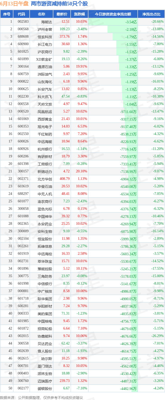
Task: Click 拓维信息 price 29.28
Action: [x=65, y=246]
